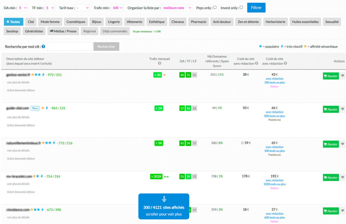Click the avec rédaction link under 43 €
This screenshot has height=224, width=346.
pos(274,79)
